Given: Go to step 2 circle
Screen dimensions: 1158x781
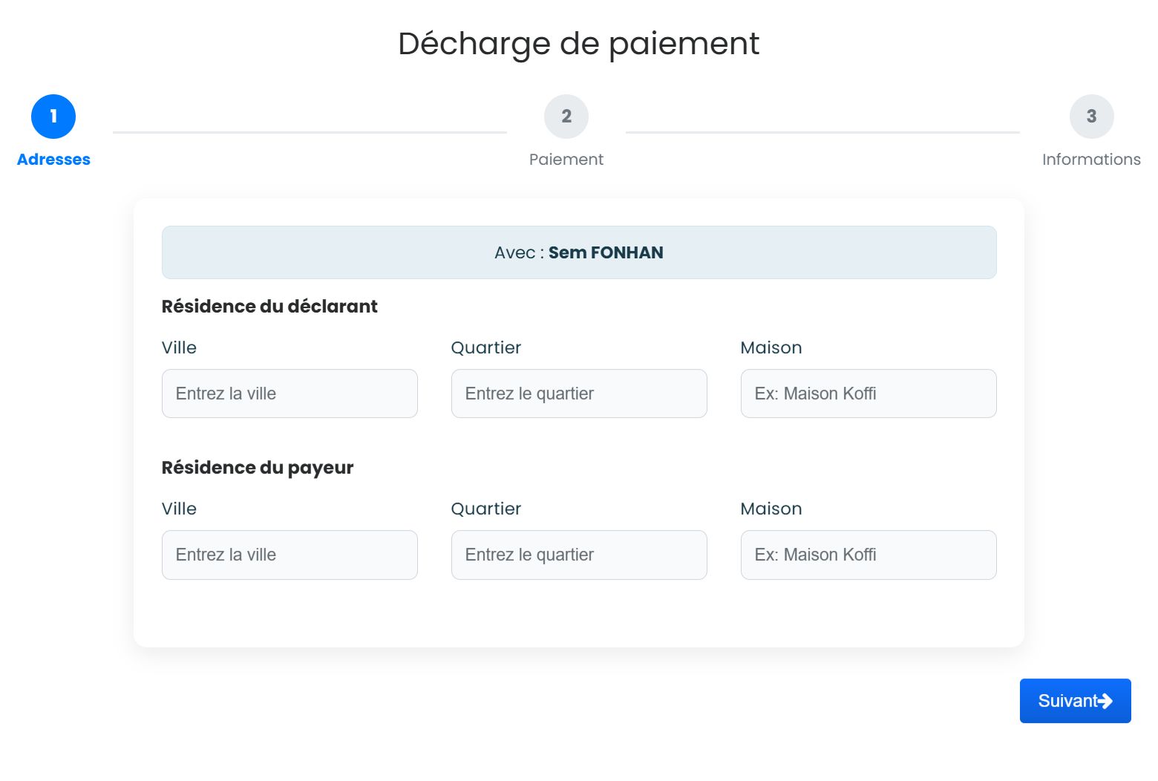Looking at the screenshot, I should pos(566,117).
